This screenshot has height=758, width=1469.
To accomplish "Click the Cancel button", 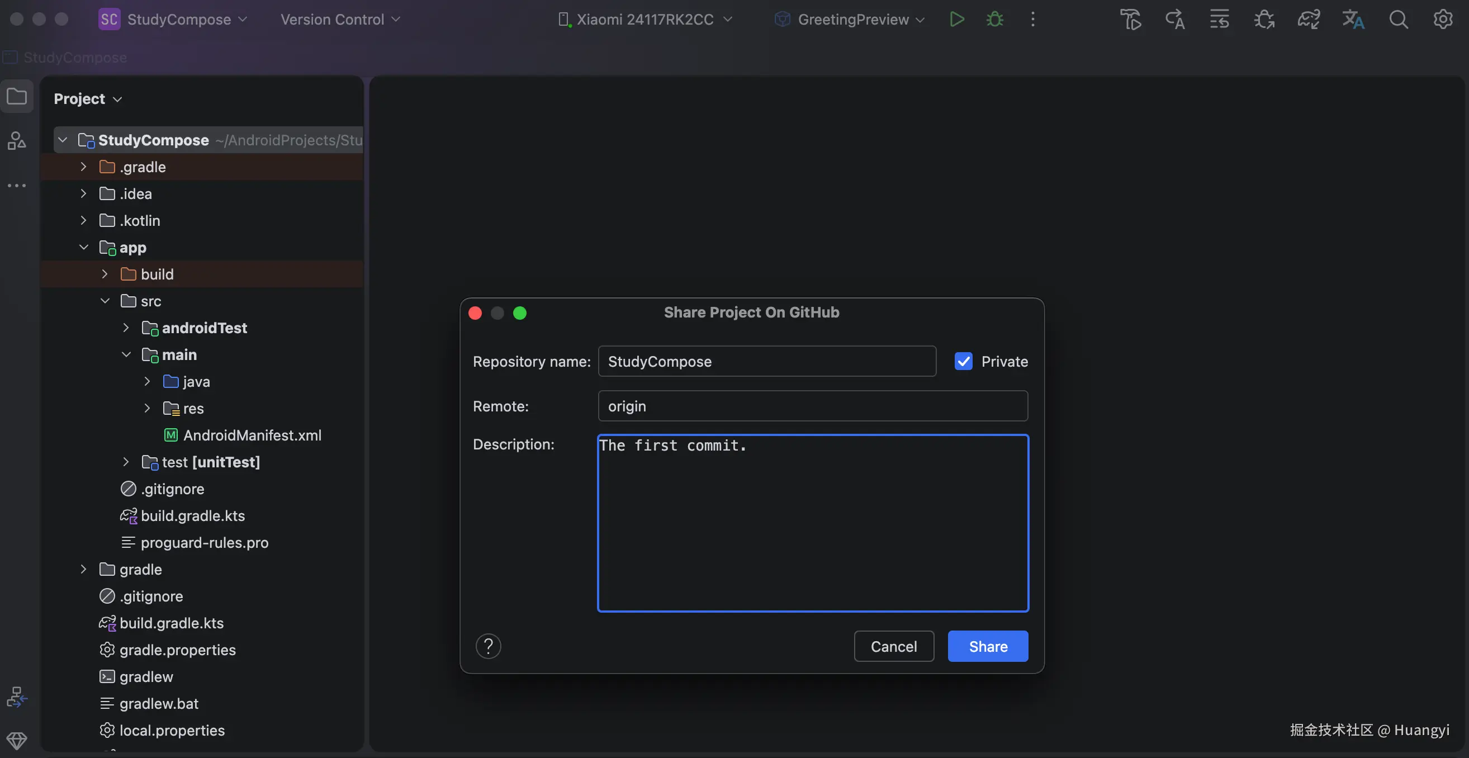I will 894,646.
